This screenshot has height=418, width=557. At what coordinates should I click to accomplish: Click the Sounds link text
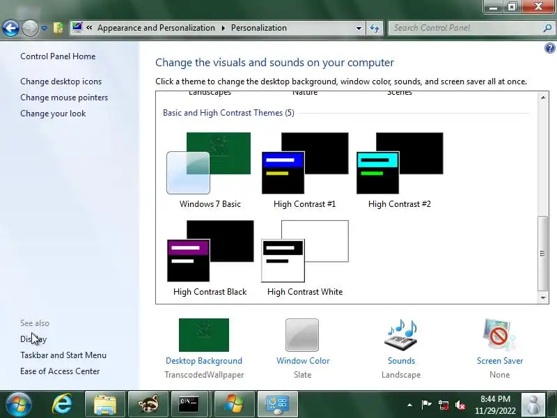tap(402, 361)
